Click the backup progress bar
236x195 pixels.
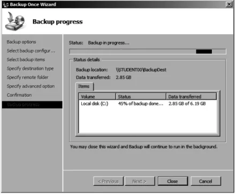[x=148, y=51]
